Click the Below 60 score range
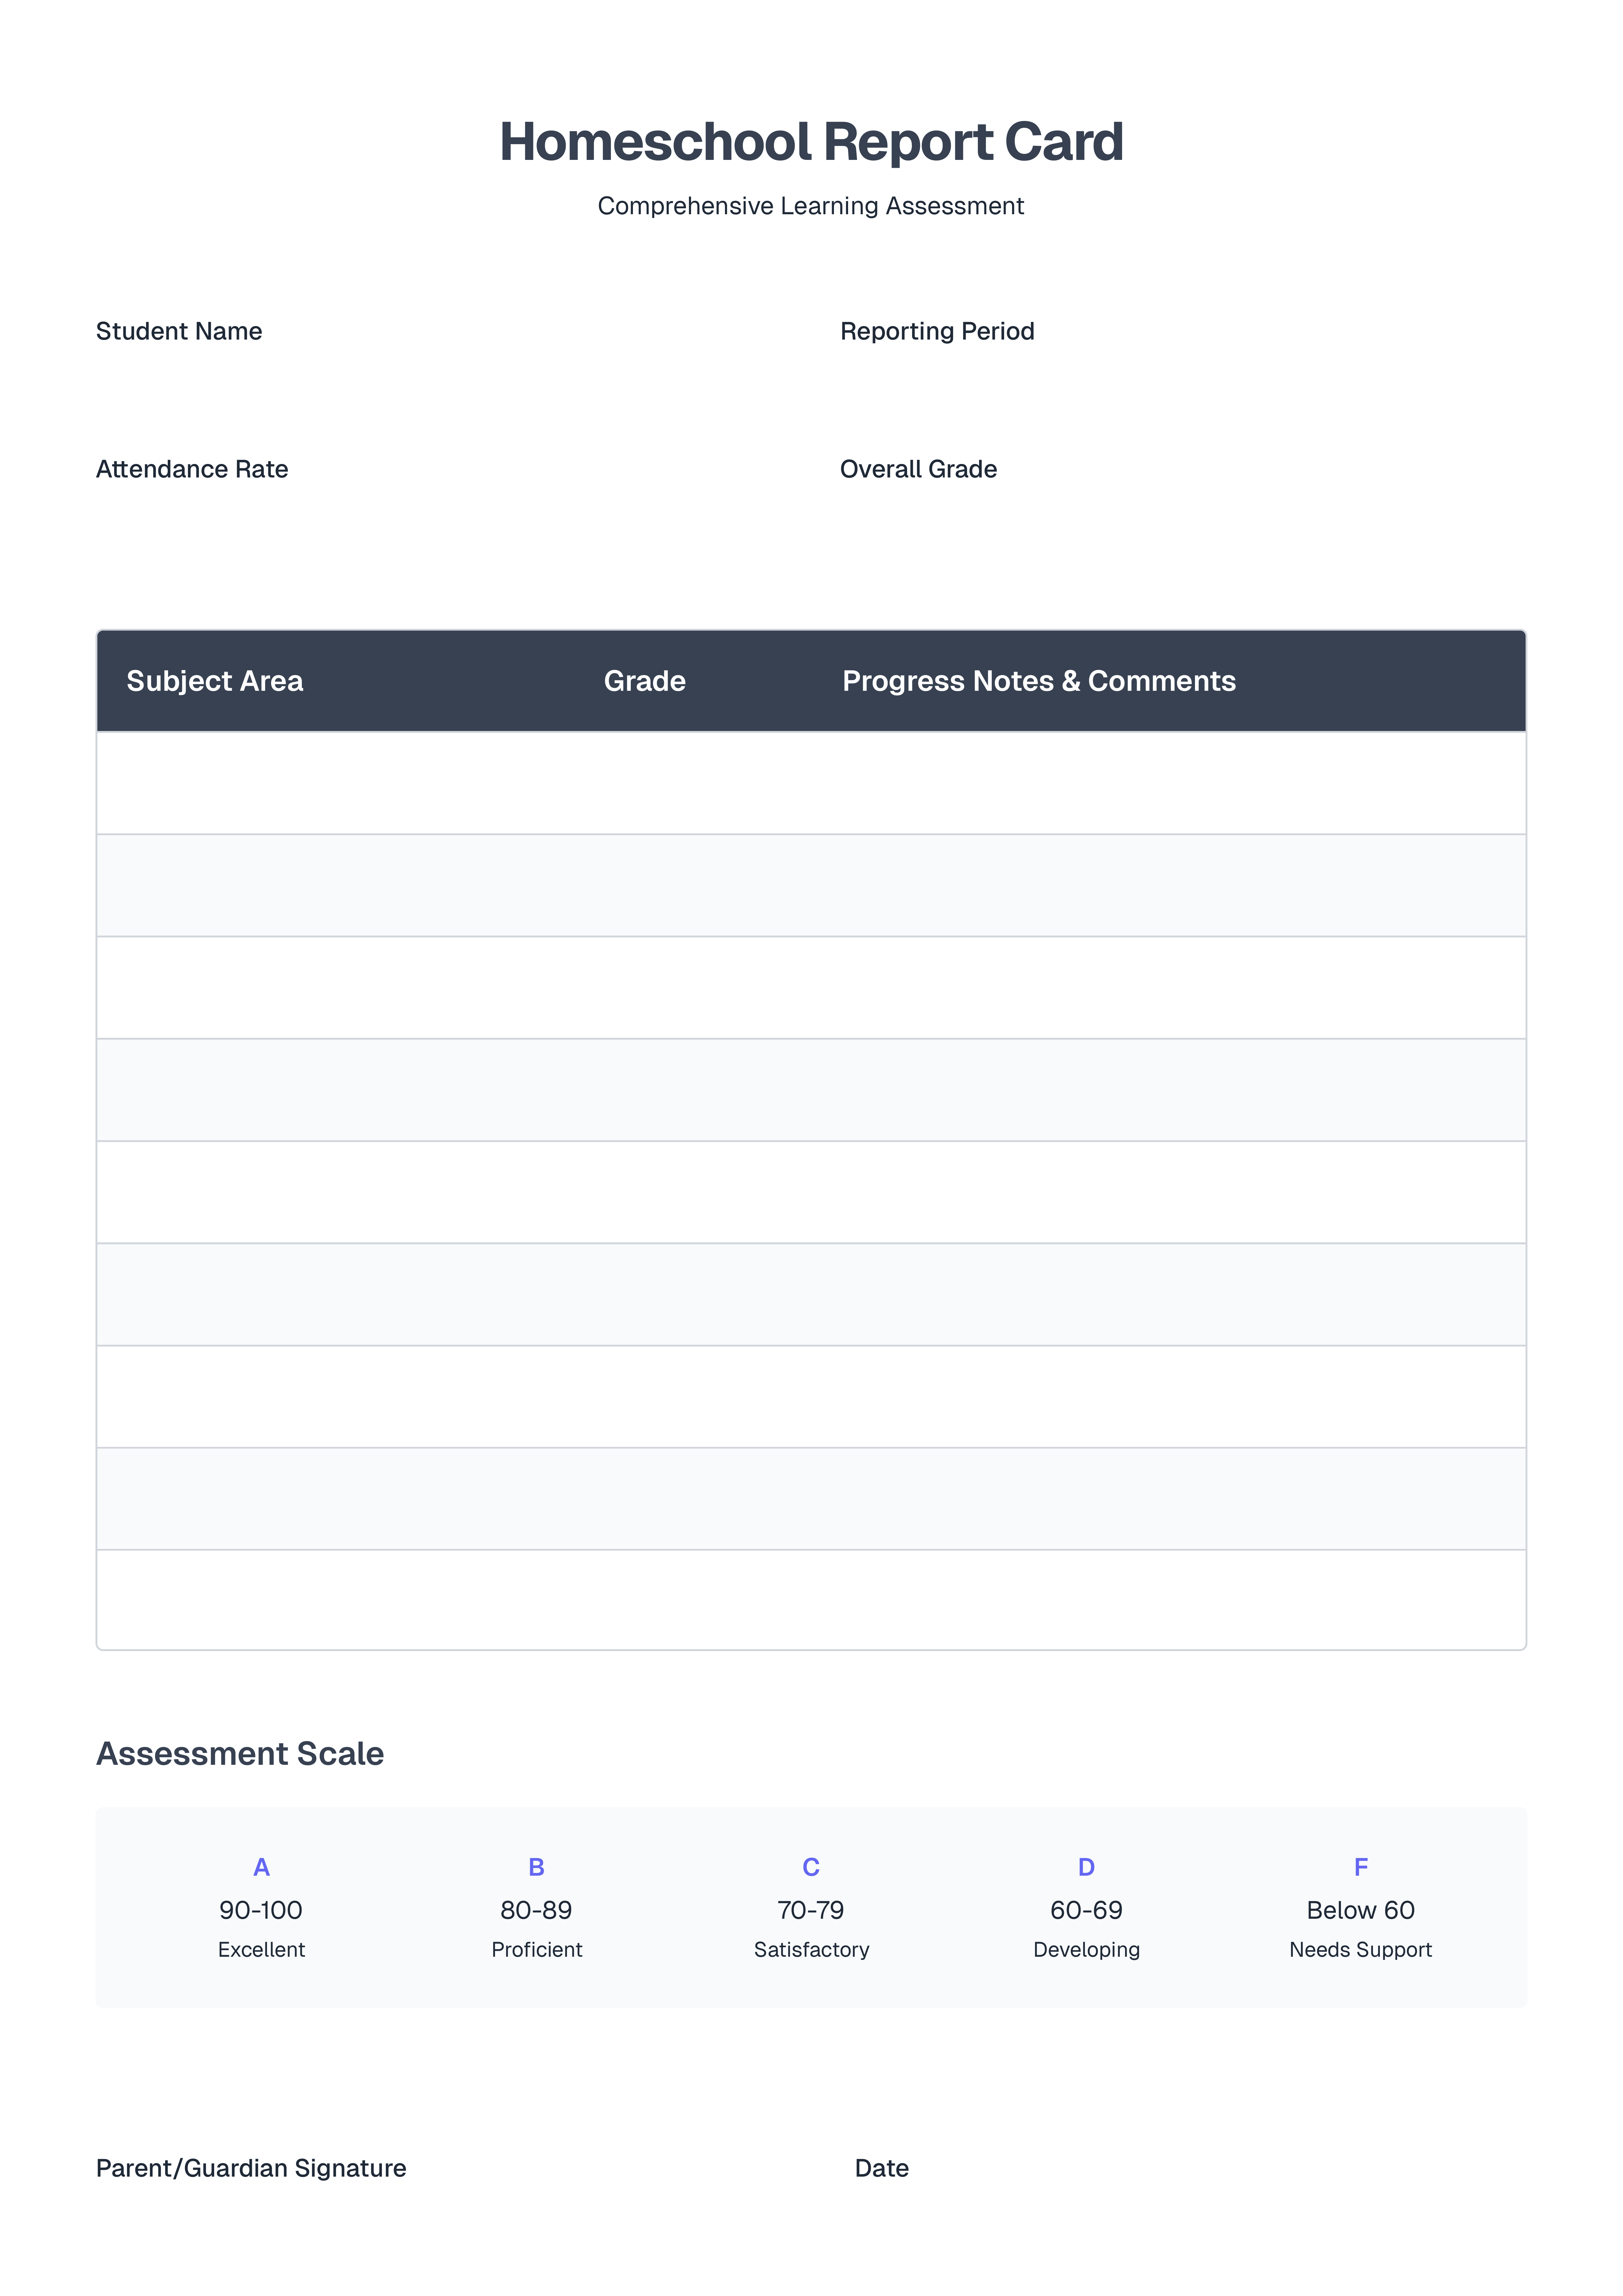 click(x=1360, y=1910)
